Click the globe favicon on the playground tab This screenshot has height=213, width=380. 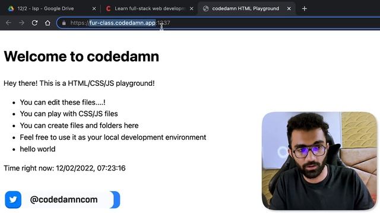click(x=206, y=9)
